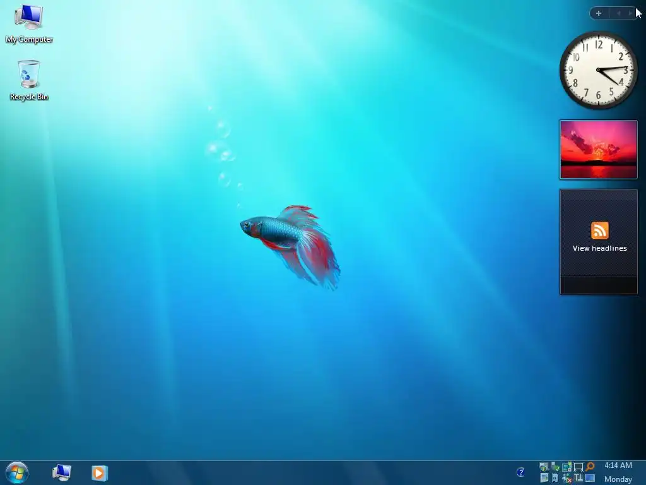This screenshot has width=646, height=485.
Task: Click the sidebar next page arrow
Action: (x=630, y=13)
